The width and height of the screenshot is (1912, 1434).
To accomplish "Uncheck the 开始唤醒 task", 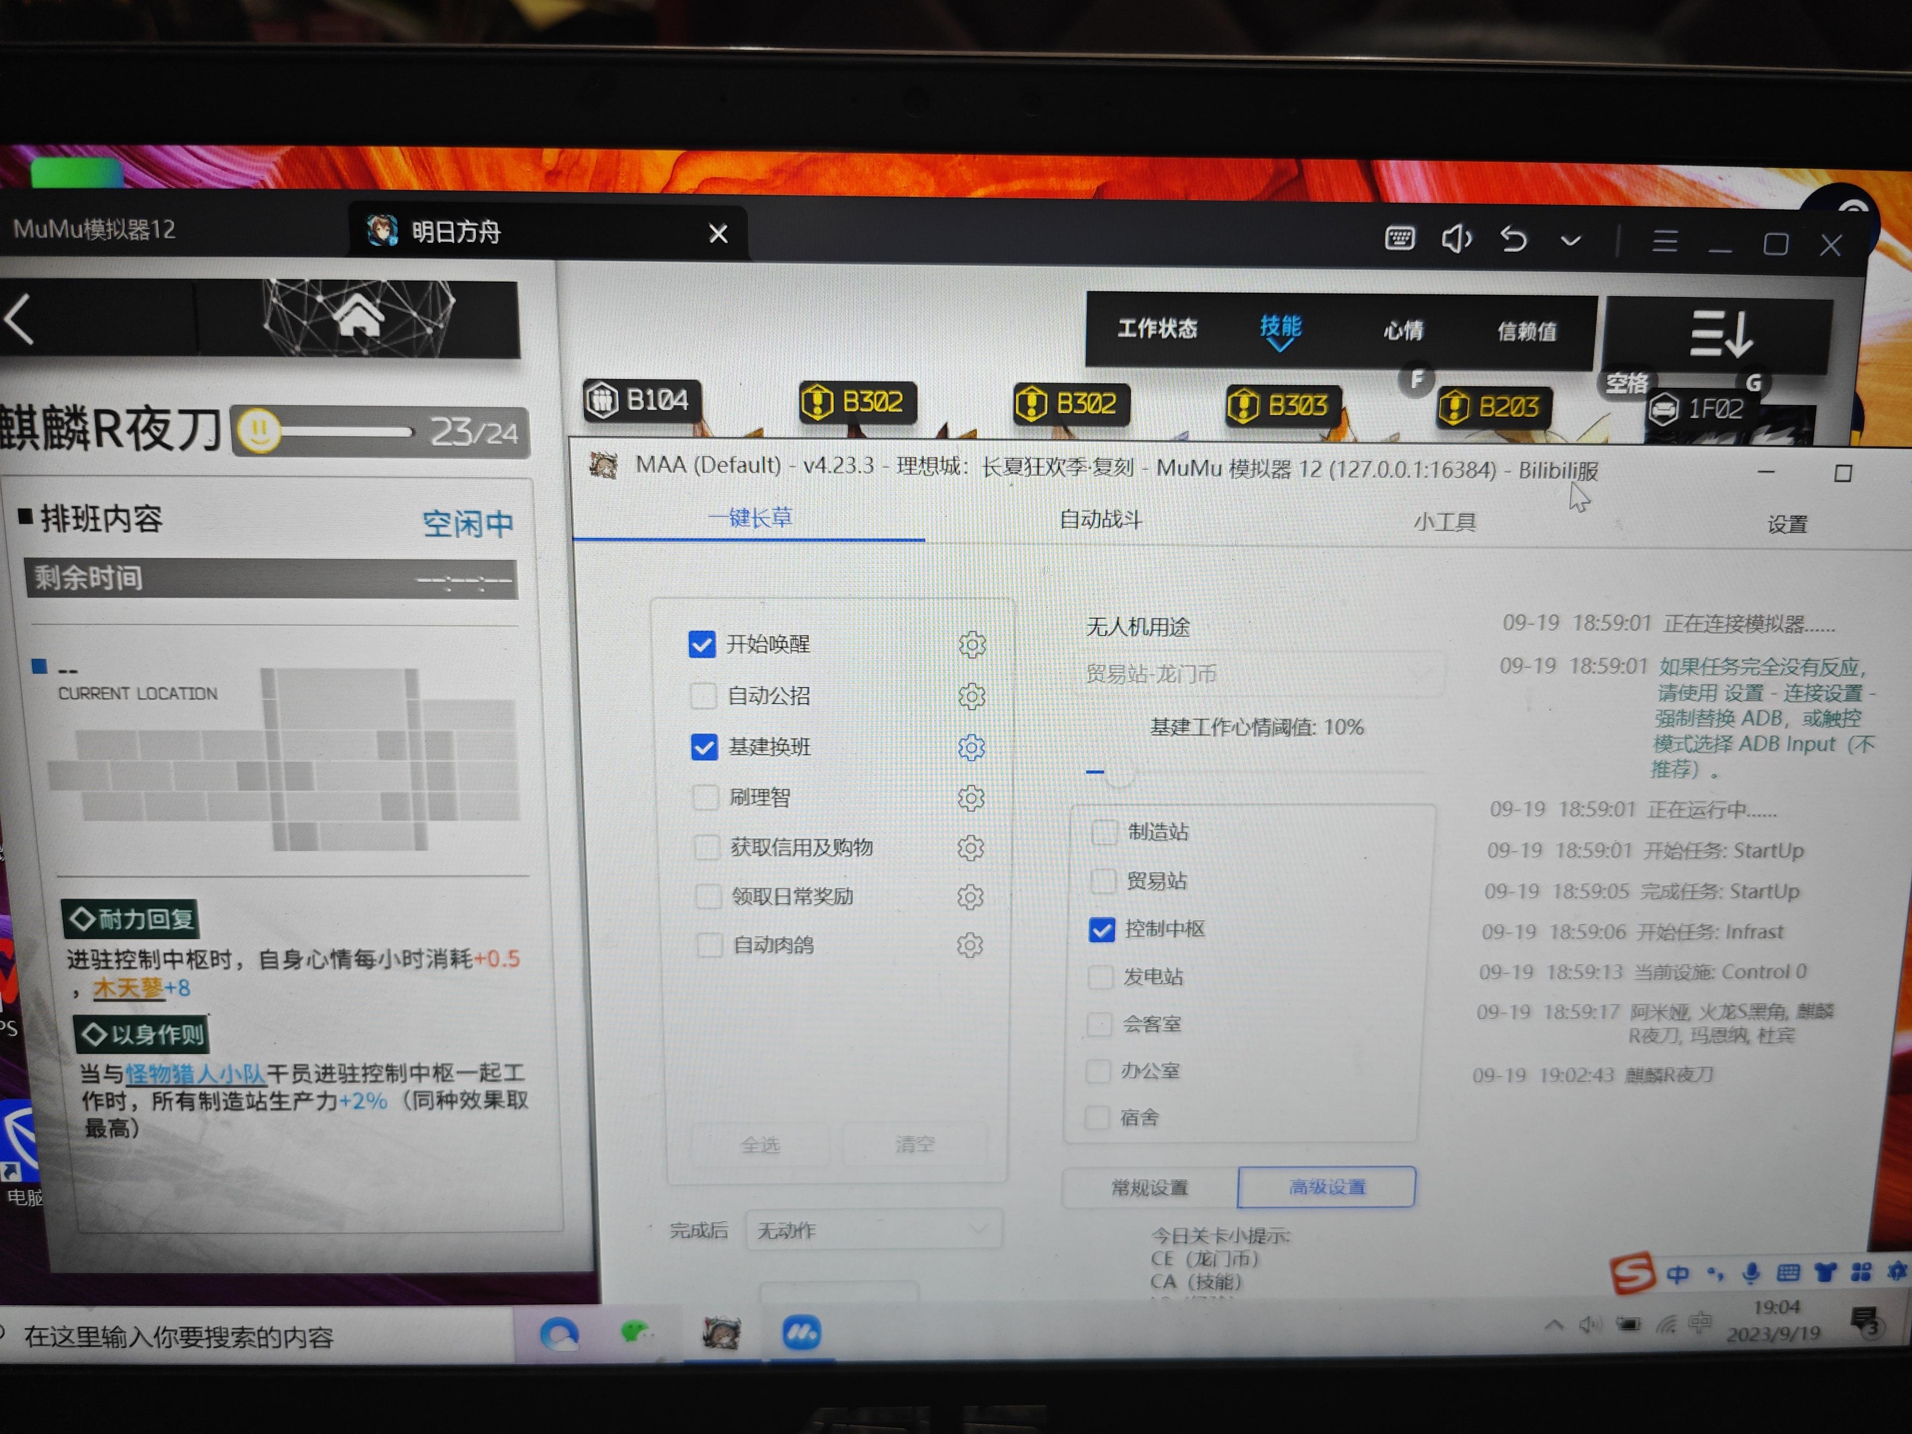I will coord(701,644).
